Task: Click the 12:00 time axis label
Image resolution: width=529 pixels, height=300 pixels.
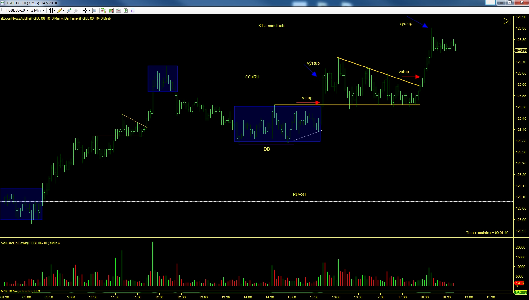Action: [x=159, y=297]
